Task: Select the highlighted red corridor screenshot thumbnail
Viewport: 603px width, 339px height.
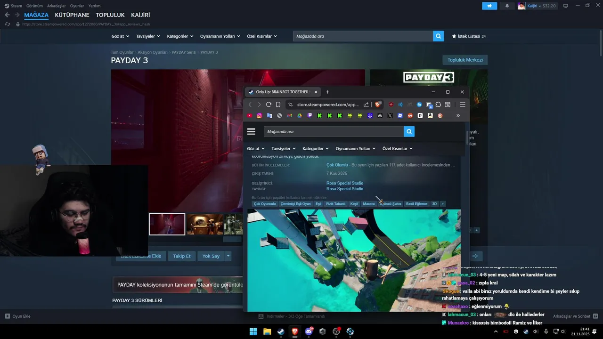Action: coord(167,224)
